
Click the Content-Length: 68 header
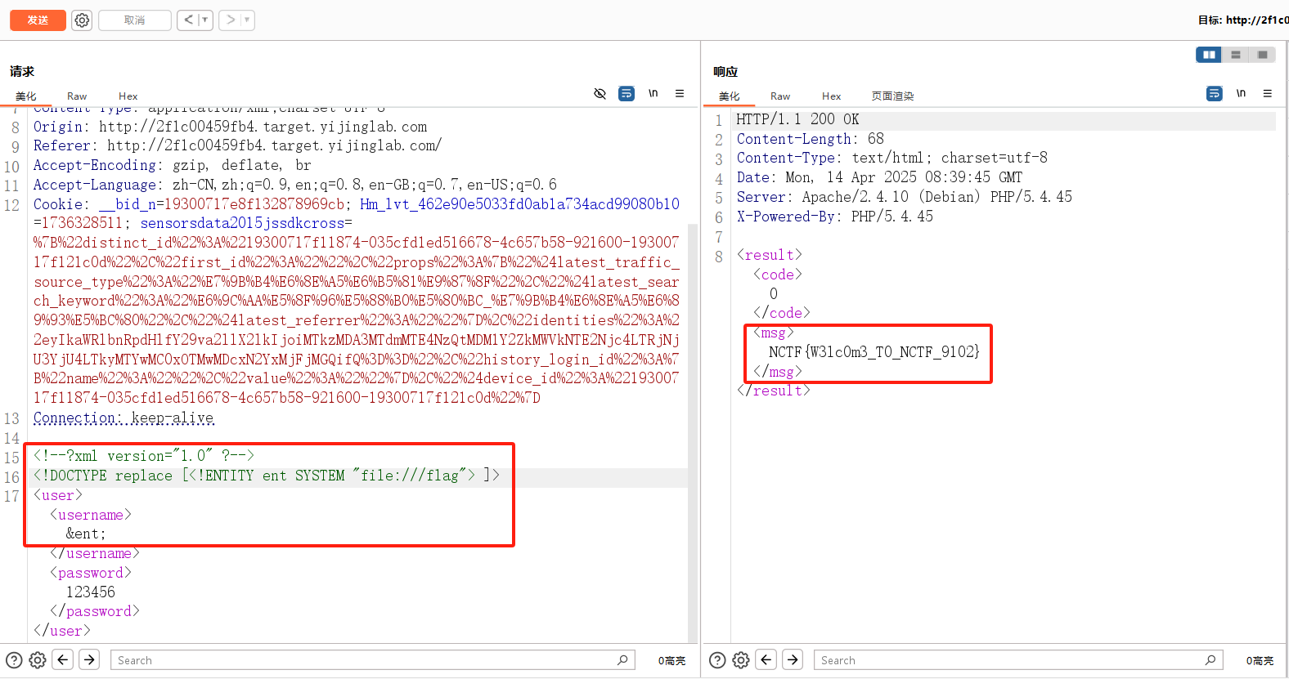point(810,139)
